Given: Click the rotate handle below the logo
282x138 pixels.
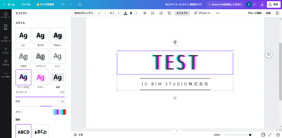Looking at the screenshot, I should 175,98.
